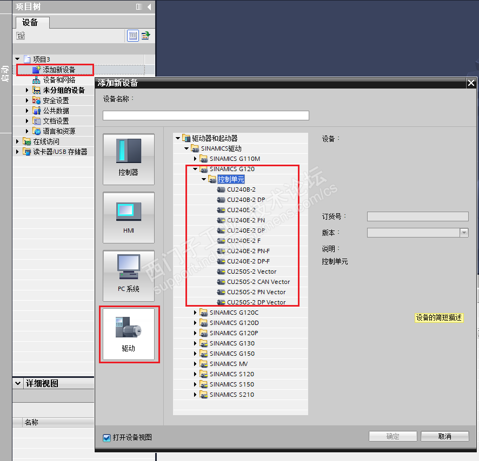Close the 添加新设备 dialog
The image size is (479, 461).
click(471, 83)
